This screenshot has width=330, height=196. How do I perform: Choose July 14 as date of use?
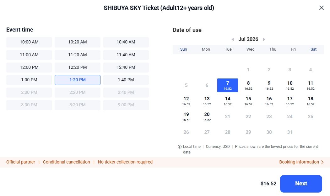click(x=228, y=101)
